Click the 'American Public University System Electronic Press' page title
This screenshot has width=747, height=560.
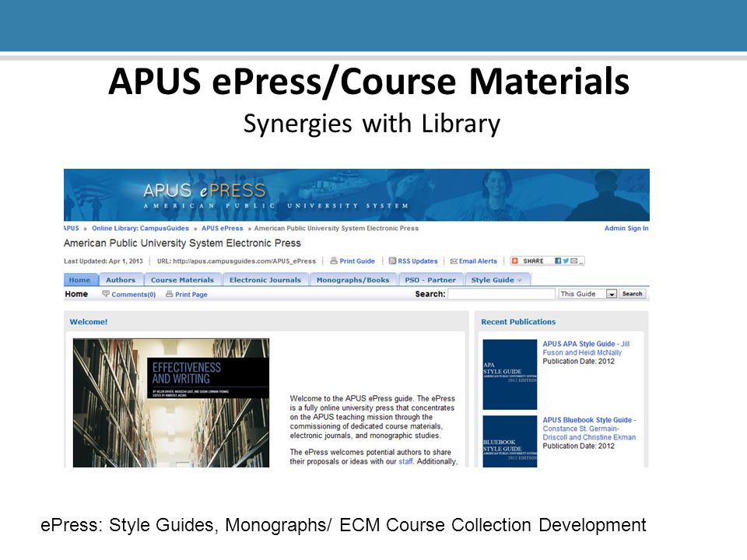click(x=182, y=243)
